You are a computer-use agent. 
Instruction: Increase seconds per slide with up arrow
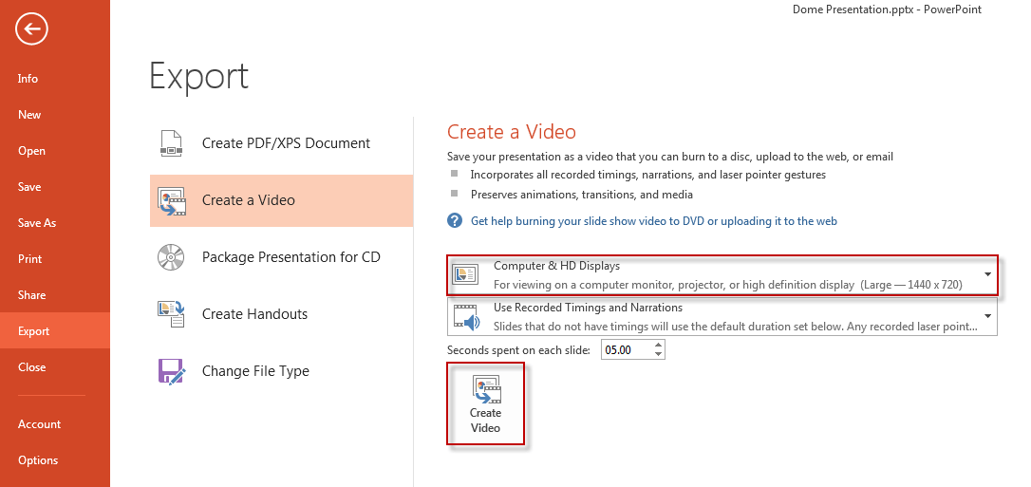(x=659, y=347)
